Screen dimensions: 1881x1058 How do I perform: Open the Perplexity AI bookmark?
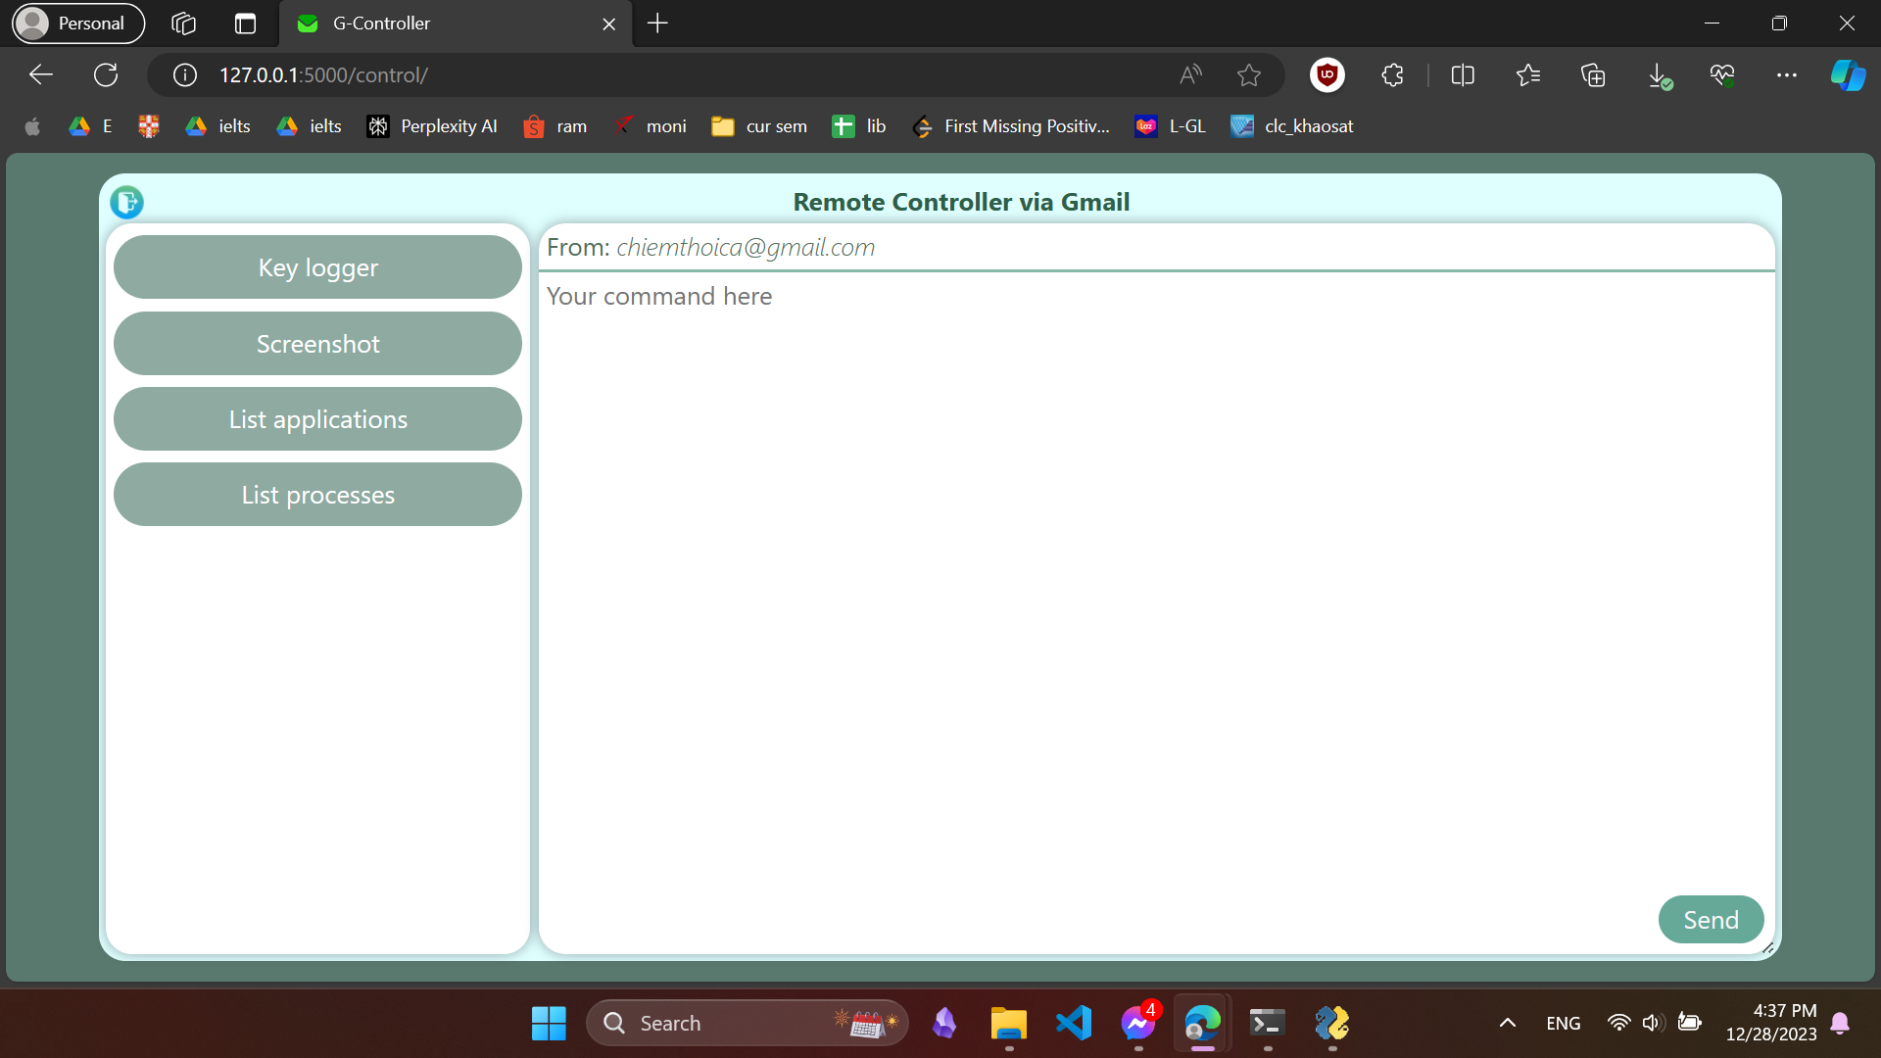point(432,126)
